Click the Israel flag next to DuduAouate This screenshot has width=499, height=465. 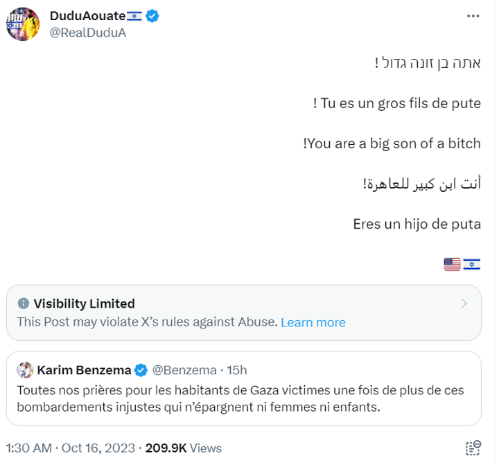coord(133,16)
